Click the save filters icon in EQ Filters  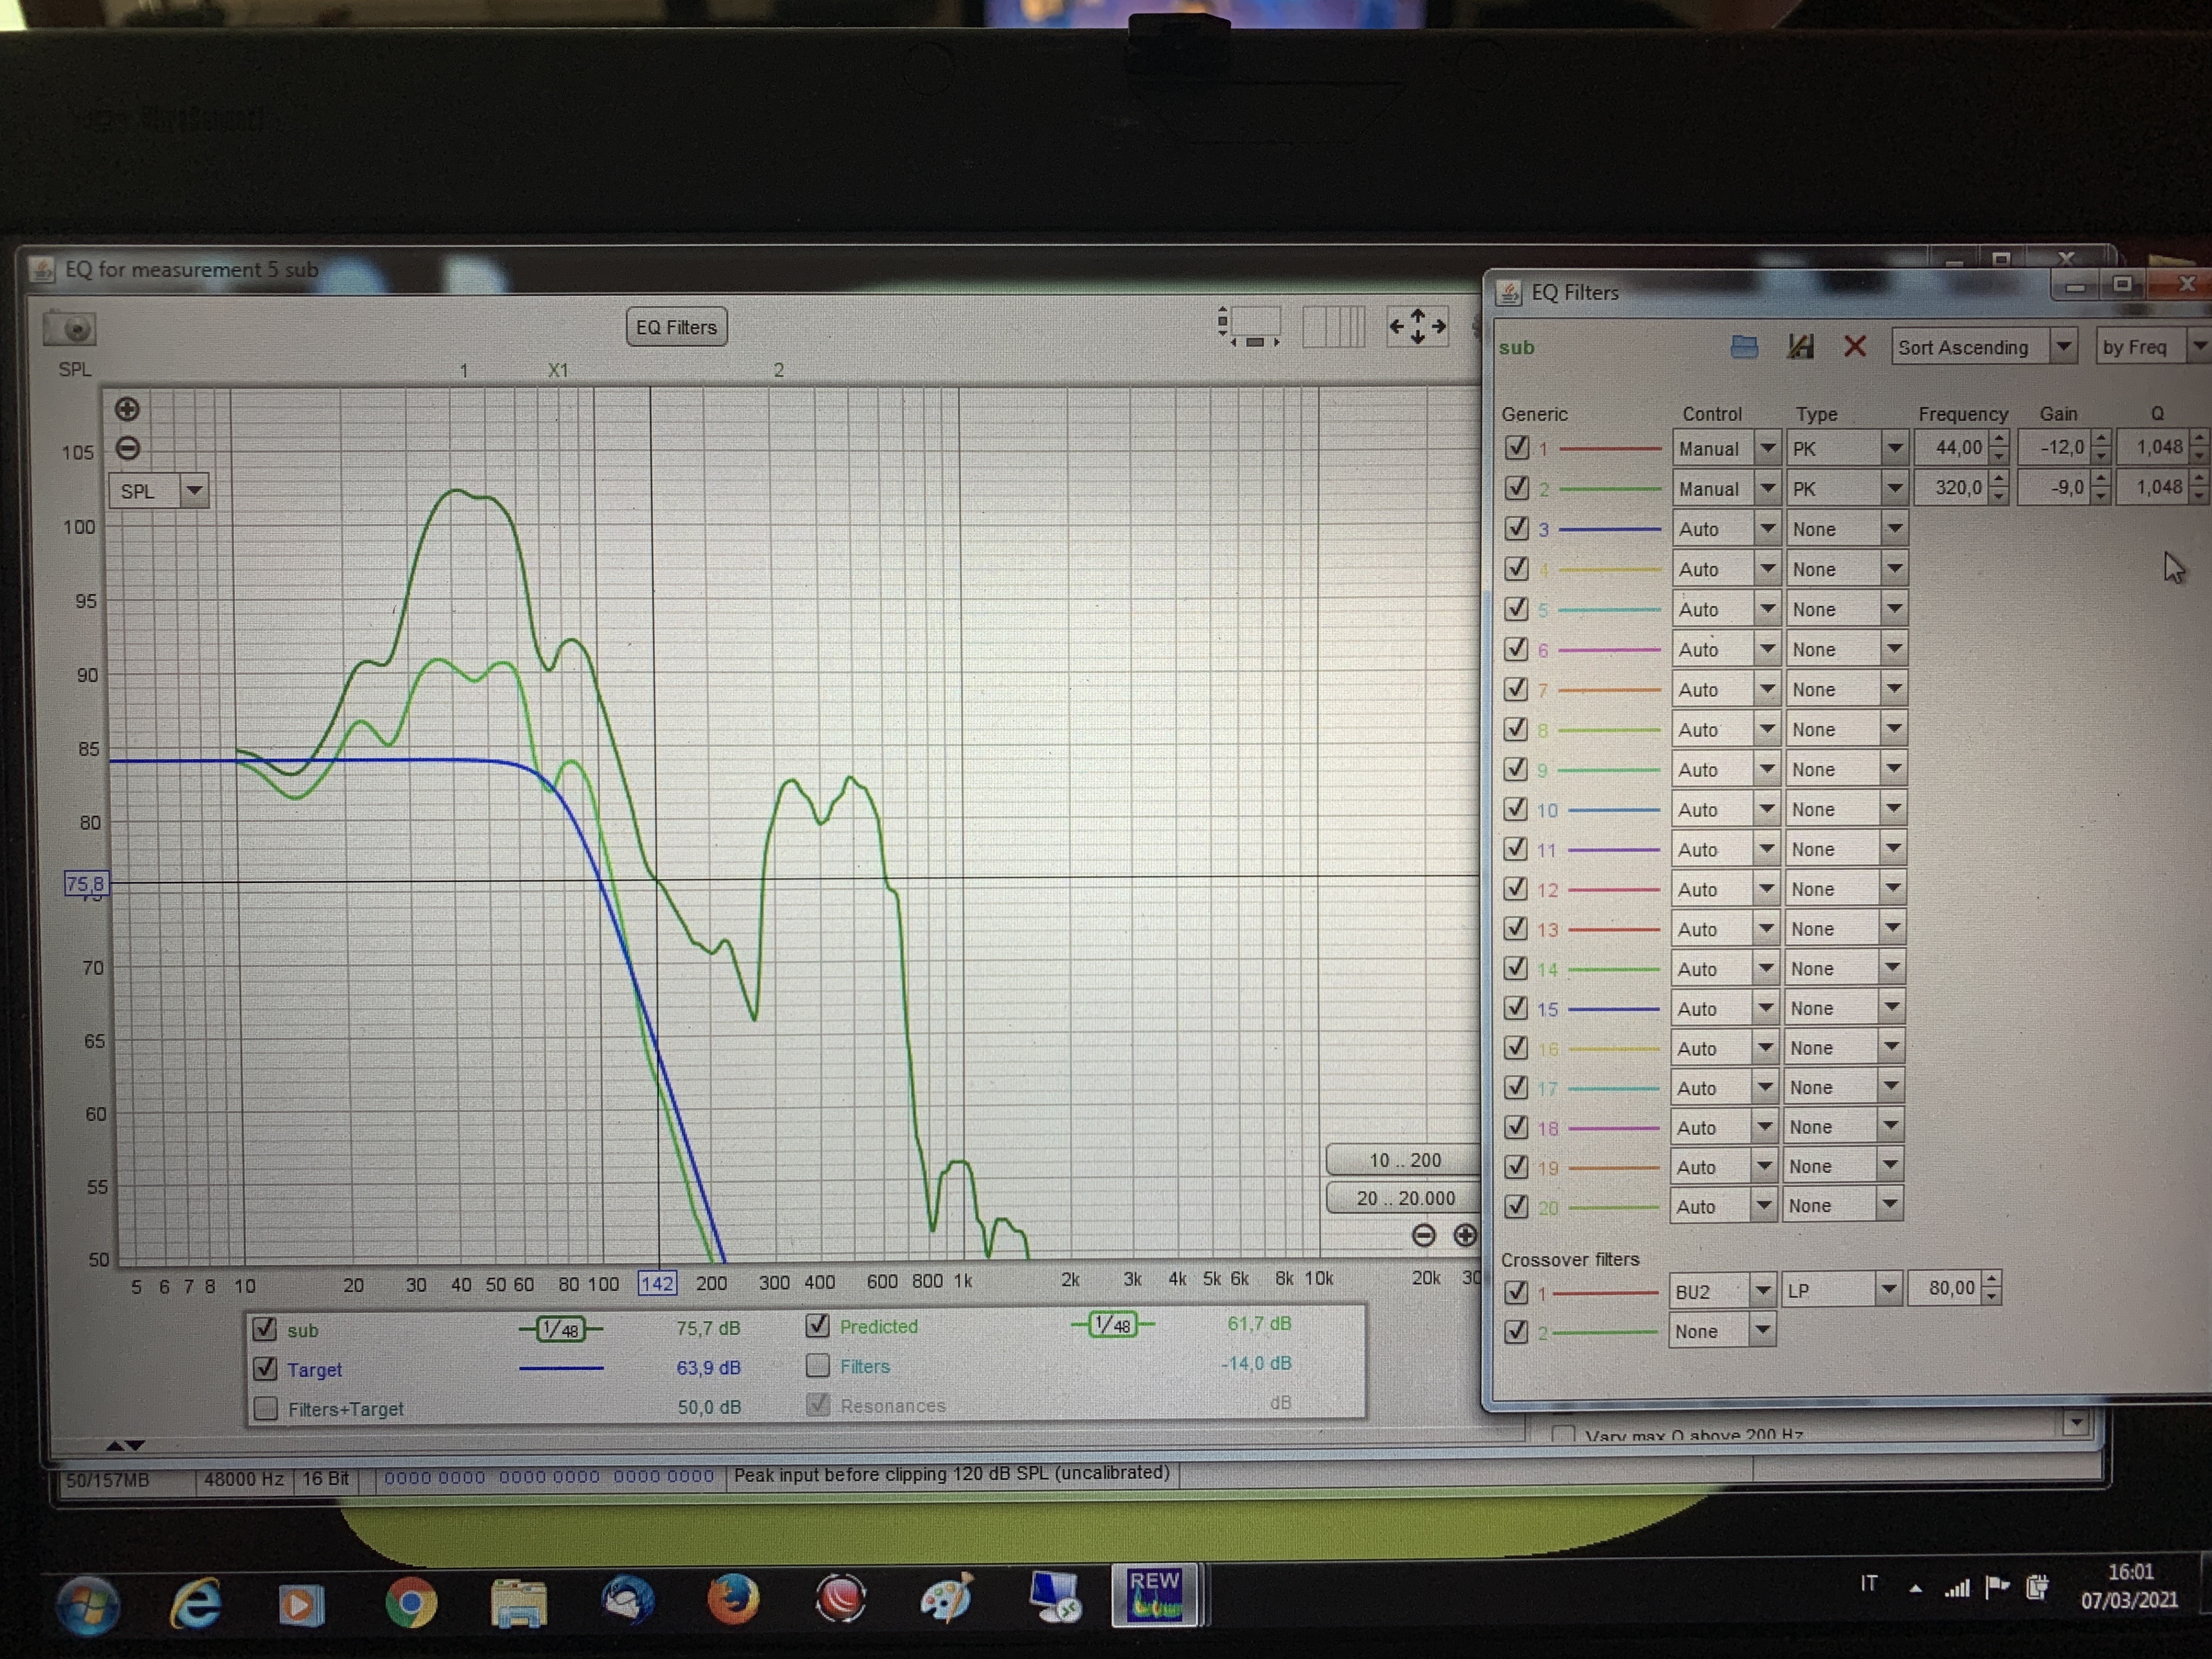click(x=1800, y=347)
